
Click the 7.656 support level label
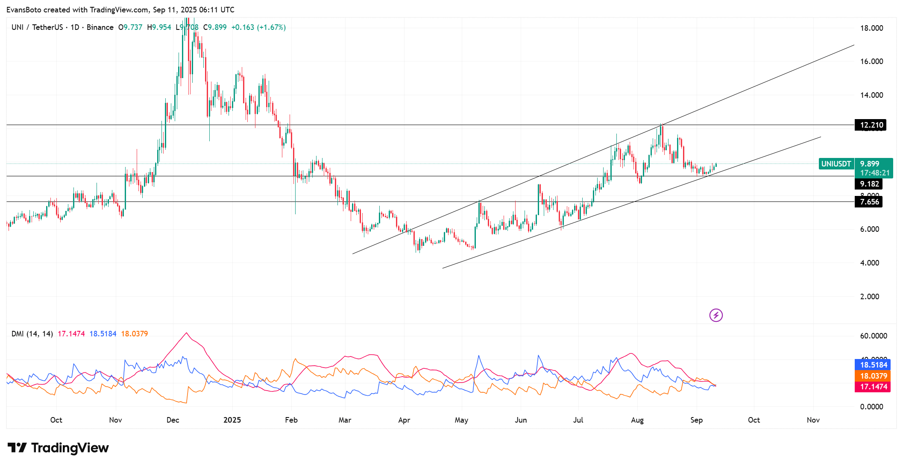point(869,202)
